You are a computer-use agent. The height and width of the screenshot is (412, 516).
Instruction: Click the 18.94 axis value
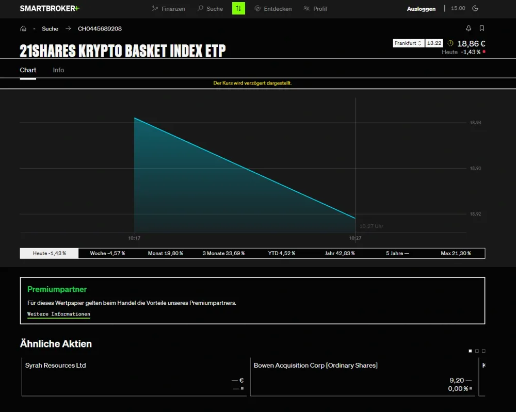click(x=475, y=123)
